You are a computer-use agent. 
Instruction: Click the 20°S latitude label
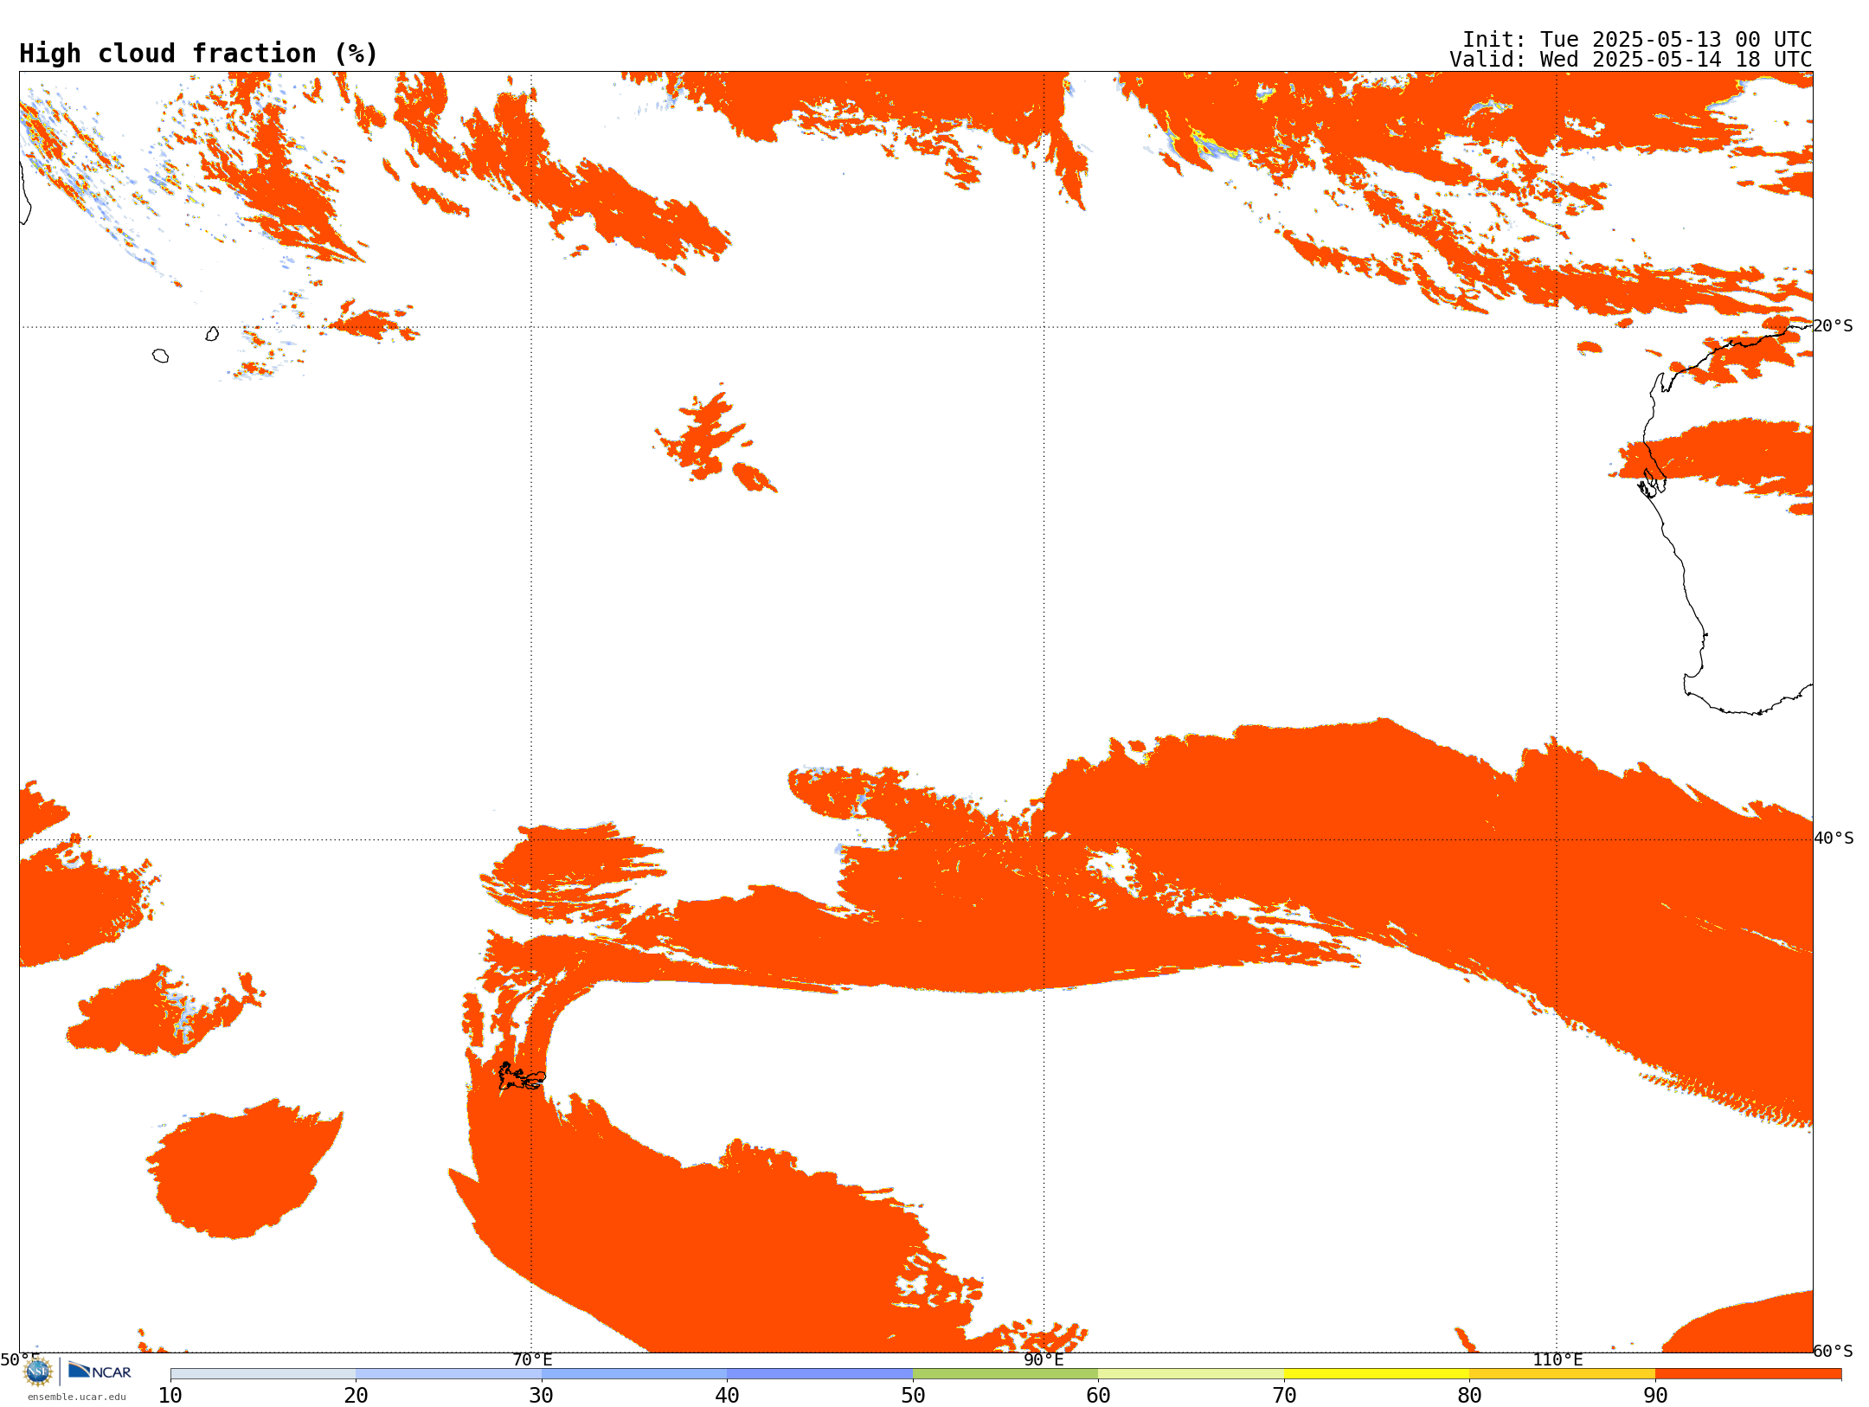pyautogui.click(x=1833, y=326)
